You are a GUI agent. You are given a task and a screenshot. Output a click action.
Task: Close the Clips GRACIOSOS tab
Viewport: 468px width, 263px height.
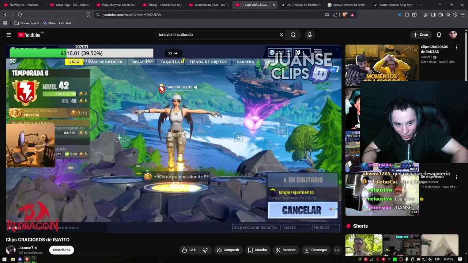pyautogui.click(x=273, y=5)
